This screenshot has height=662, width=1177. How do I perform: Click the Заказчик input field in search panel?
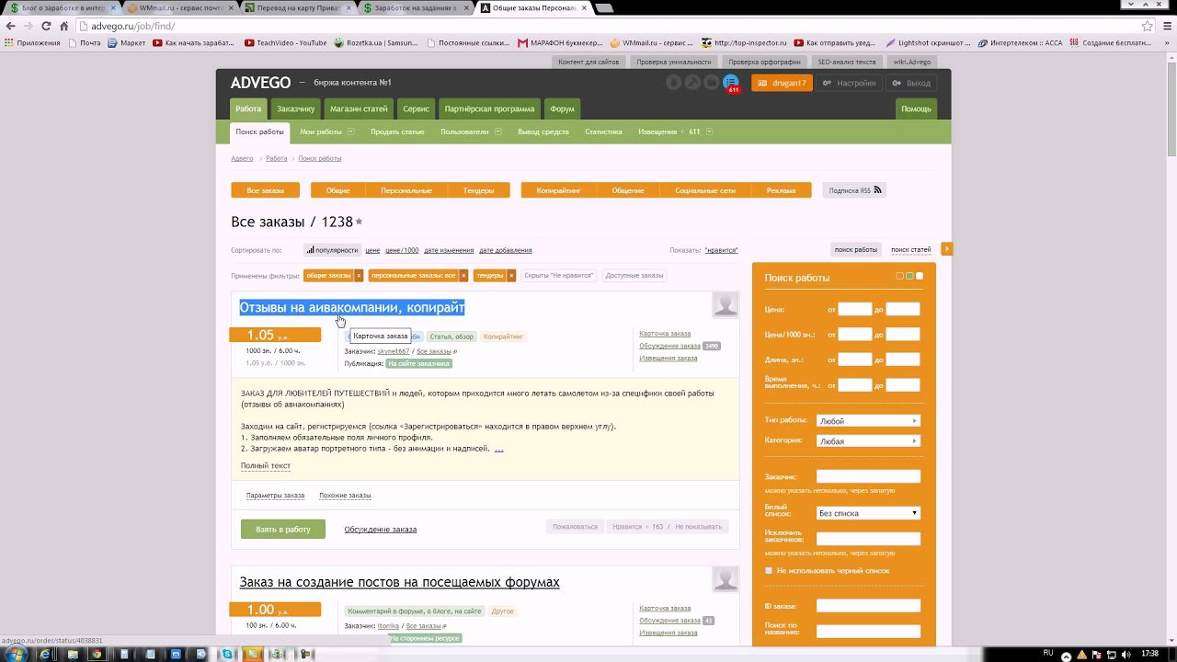(x=868, y=476)
